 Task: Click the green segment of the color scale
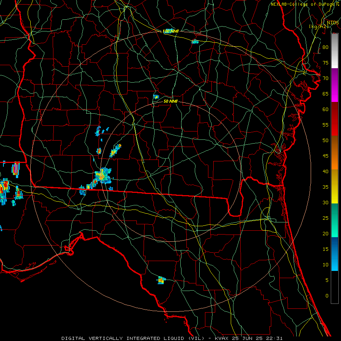click(x=335, y=220)
